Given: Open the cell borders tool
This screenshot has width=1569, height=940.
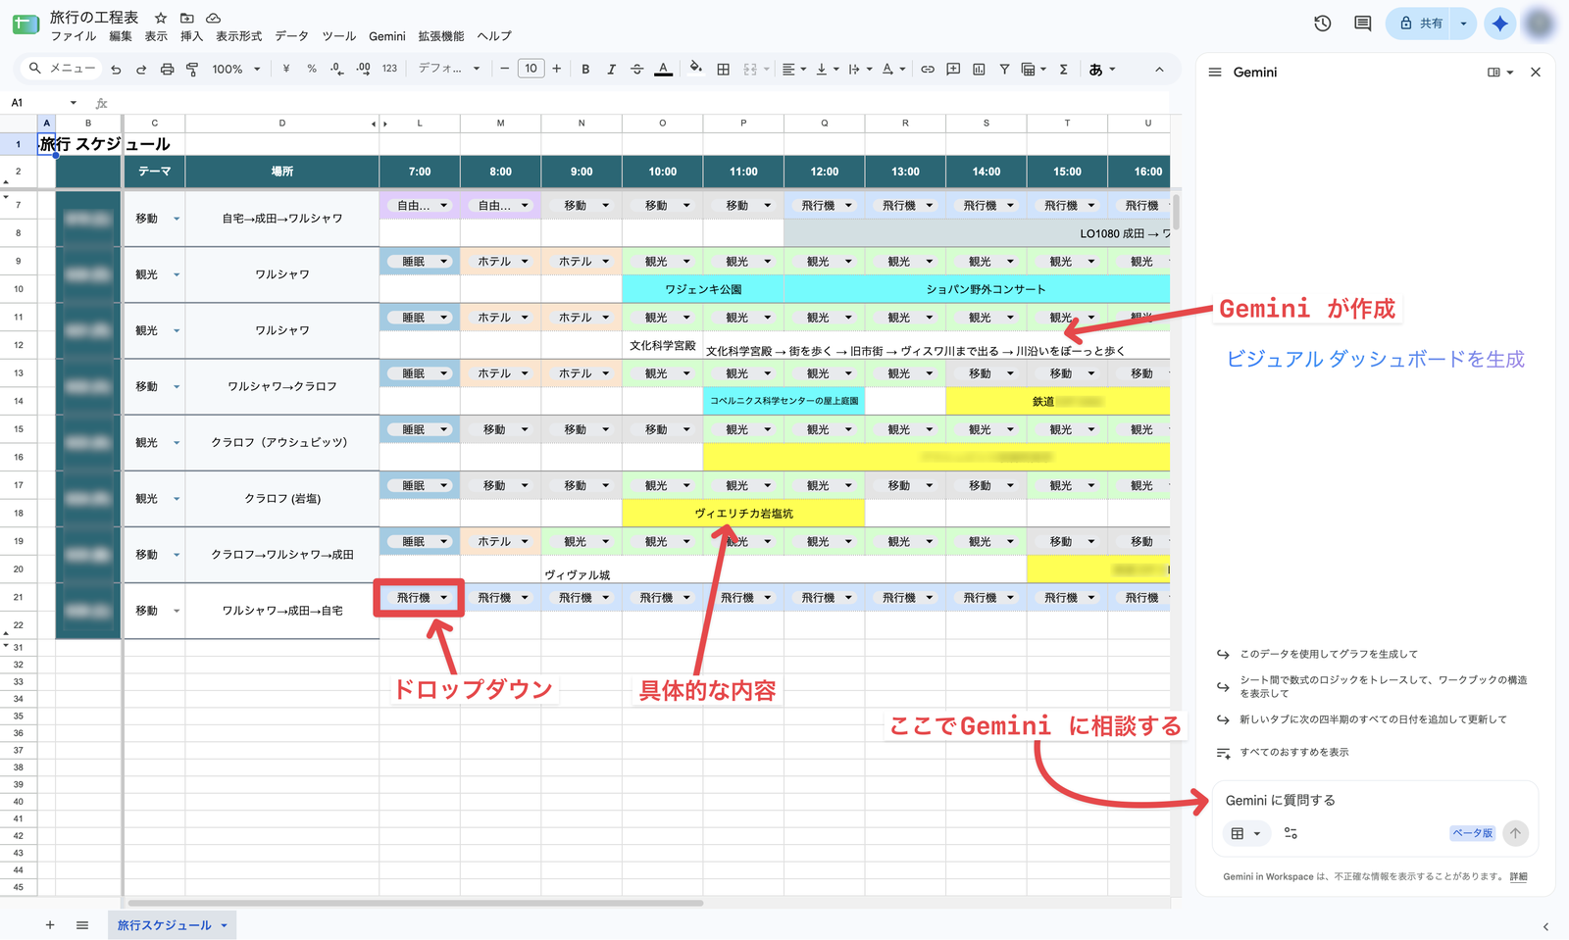Looking at the screenshot, I should [x=723, y=69].
